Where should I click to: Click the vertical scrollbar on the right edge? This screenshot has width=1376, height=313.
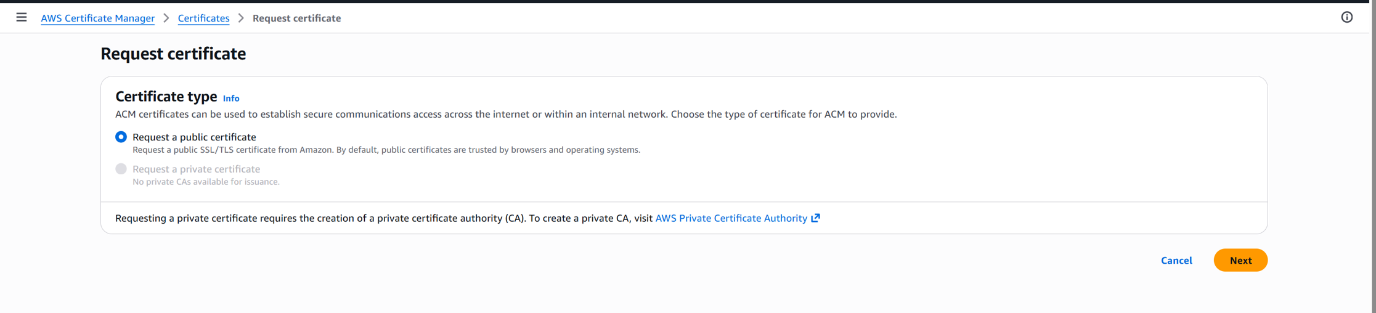1373,158
